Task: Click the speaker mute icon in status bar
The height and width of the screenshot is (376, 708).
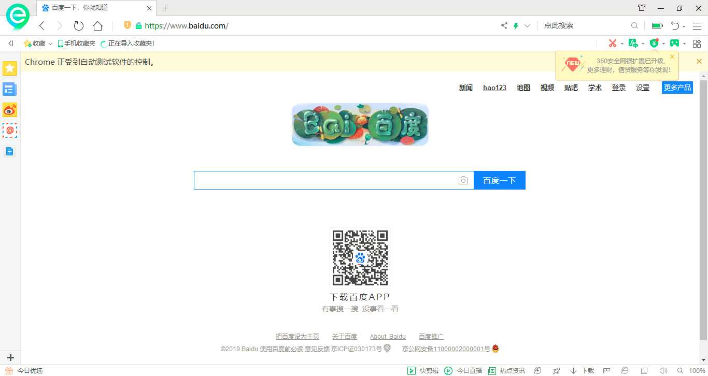Action: 663,371
